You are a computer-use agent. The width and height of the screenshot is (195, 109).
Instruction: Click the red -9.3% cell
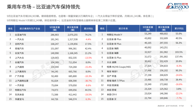[x=179, y=66]
